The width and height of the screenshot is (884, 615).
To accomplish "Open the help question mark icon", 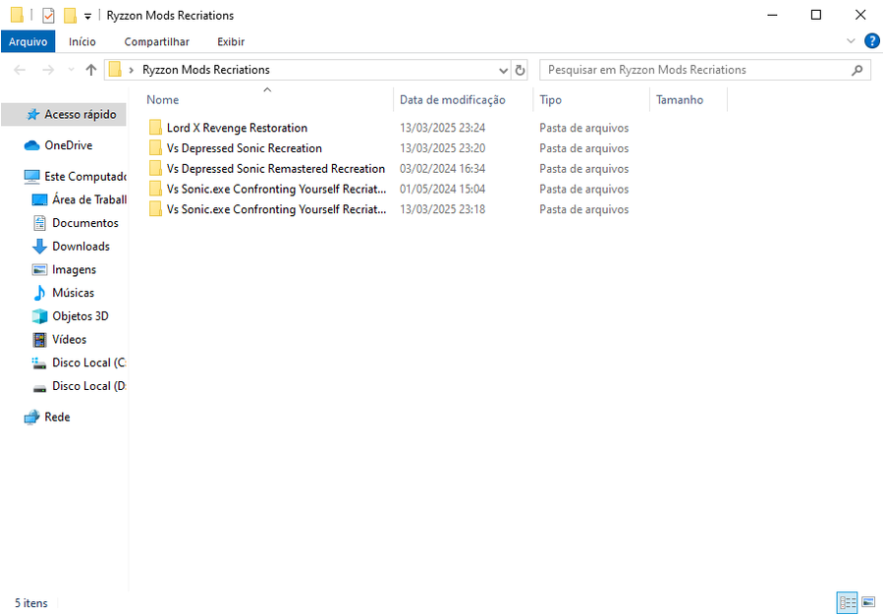I will pyautogui.click(x=871, y=41).
